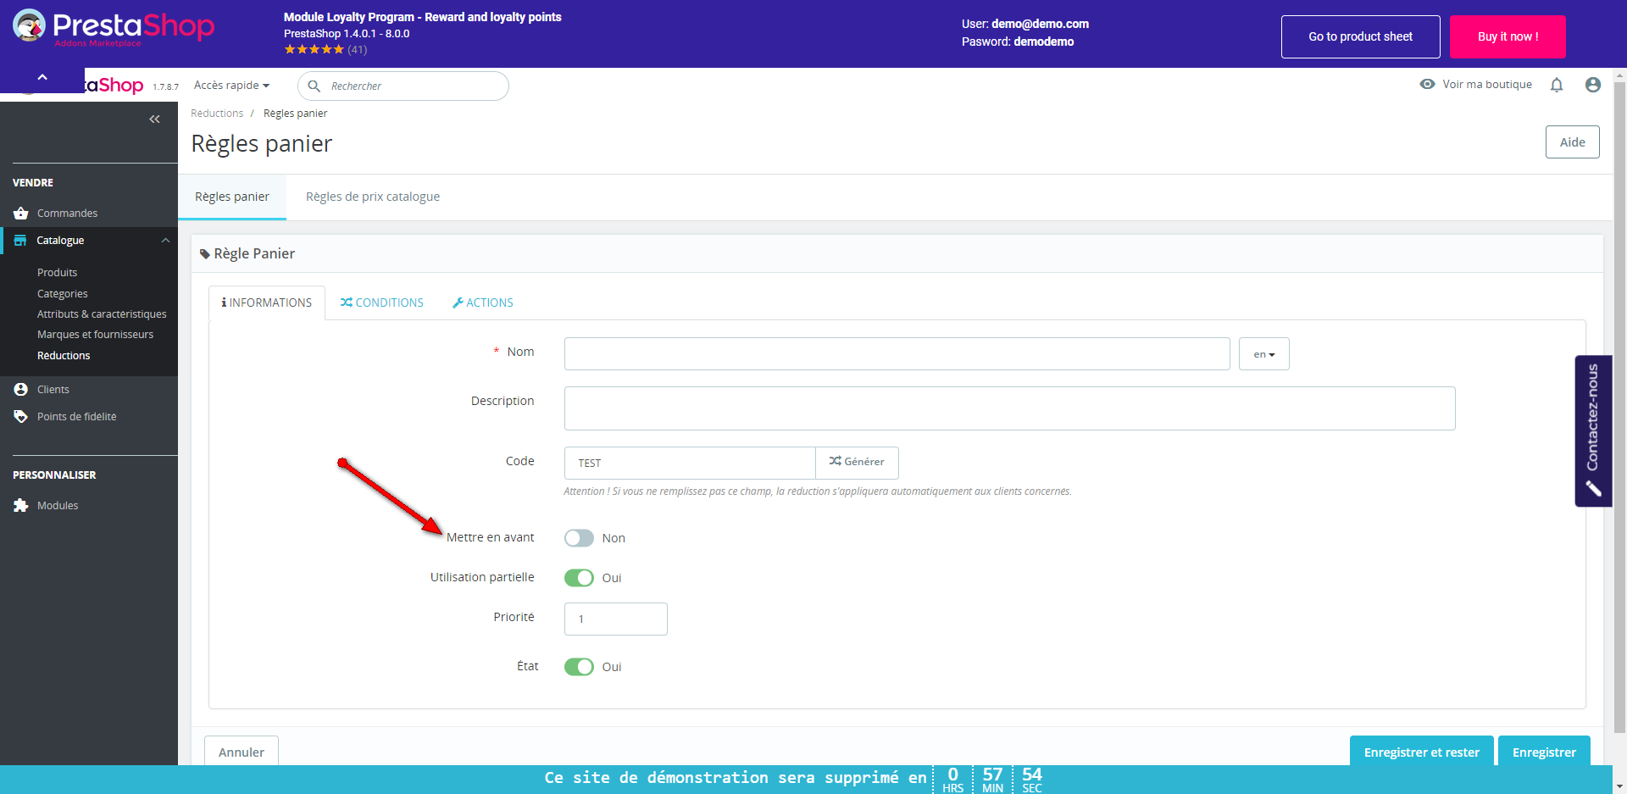Click the five-star rating in banner

(x=314, y=49)
